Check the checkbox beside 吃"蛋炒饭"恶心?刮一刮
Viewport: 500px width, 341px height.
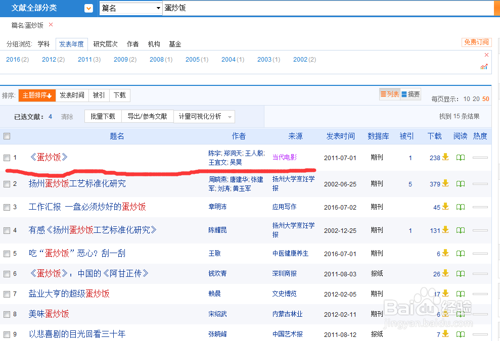point(7,253)
